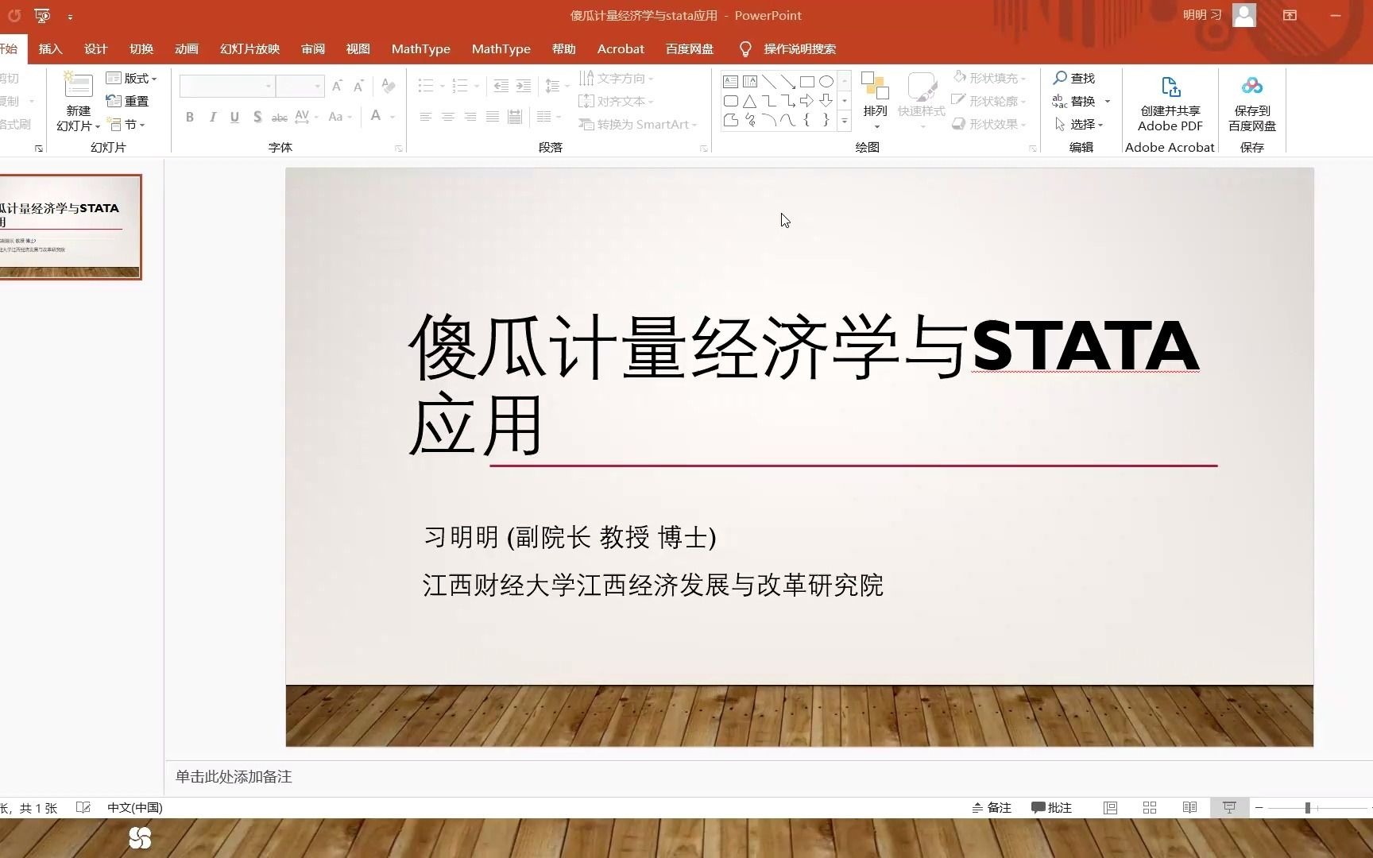Switch to 幻灯片浏览 view icon
1373x858 pixels.
pos(1149,807)
